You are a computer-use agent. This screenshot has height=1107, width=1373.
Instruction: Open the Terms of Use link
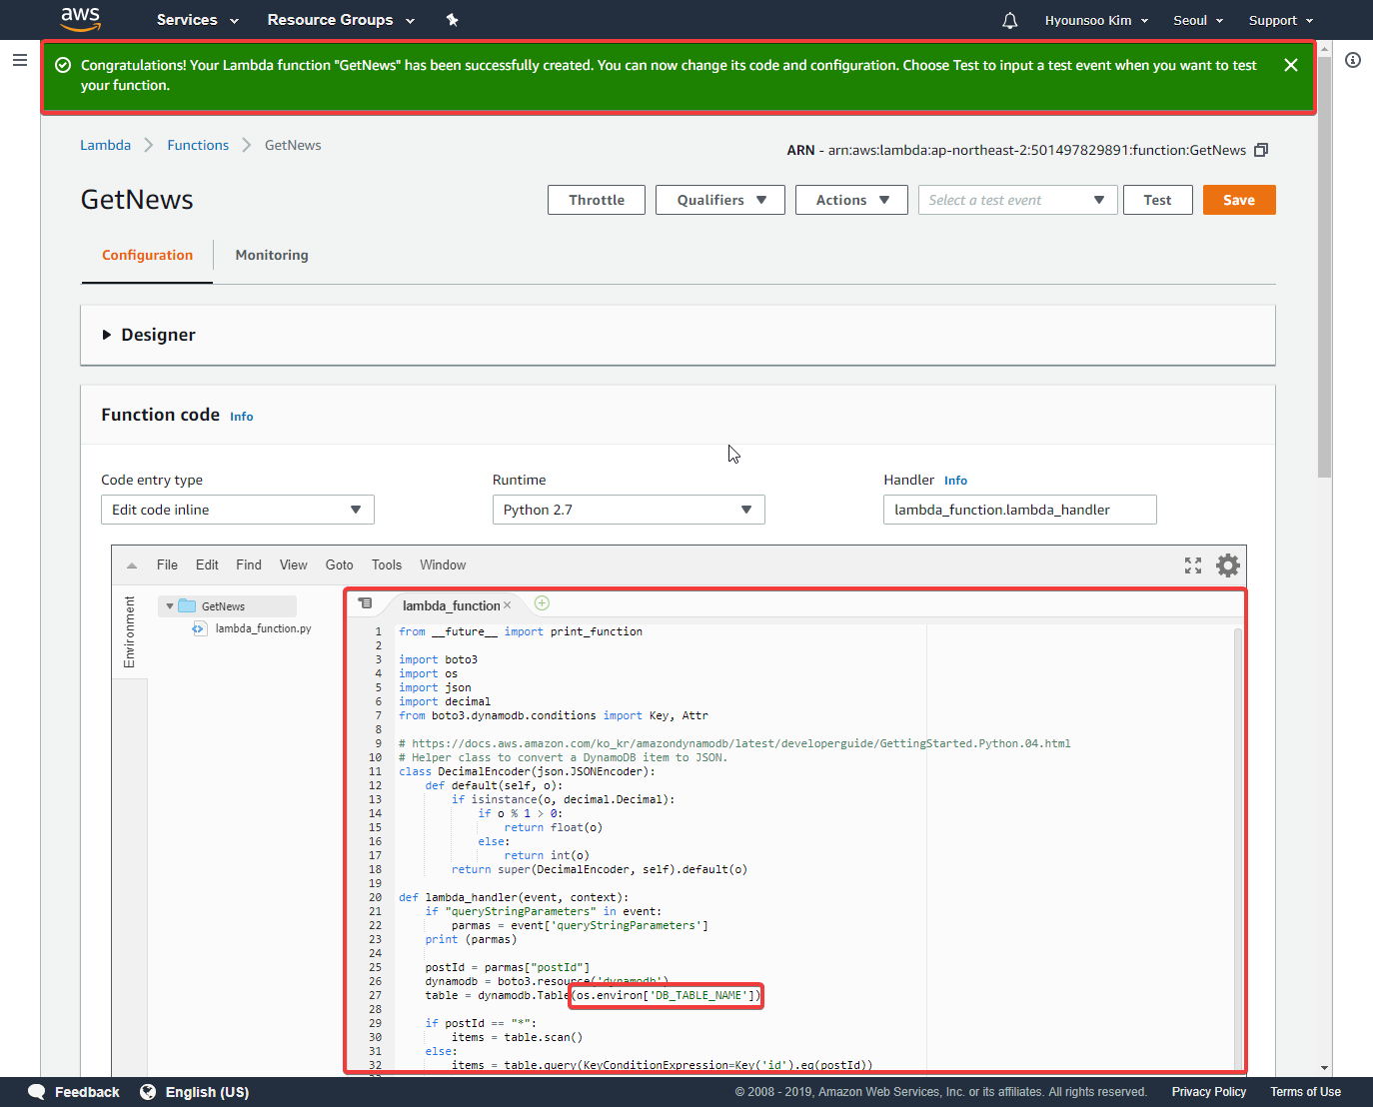(x=1305, y=1092)
